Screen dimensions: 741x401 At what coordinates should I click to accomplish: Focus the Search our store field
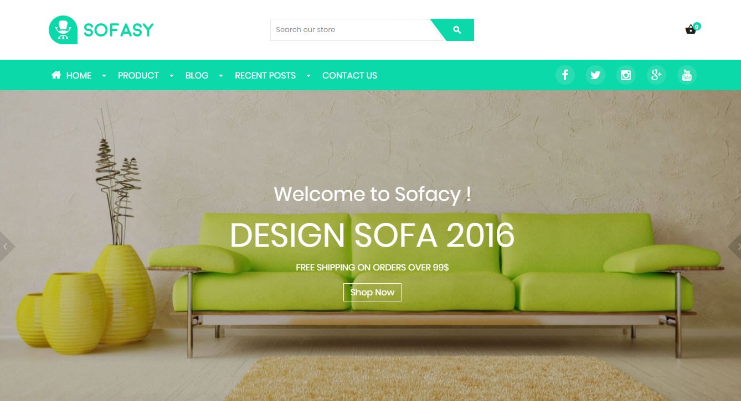pos(351,30)
